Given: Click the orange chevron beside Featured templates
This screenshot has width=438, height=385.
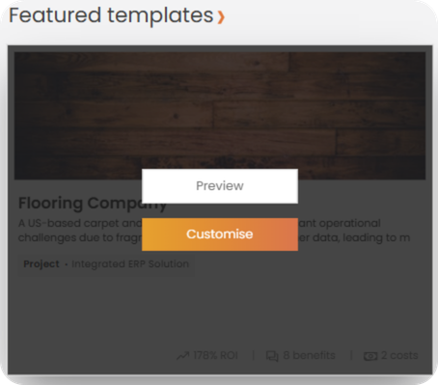Looking at the screenshot, I should tap(221, 17).
